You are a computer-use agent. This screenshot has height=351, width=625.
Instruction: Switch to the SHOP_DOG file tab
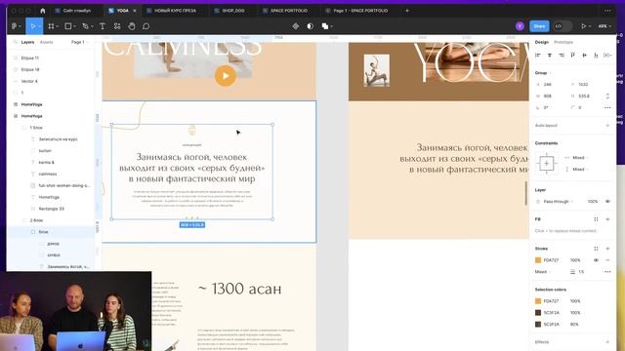click(233, 11)
